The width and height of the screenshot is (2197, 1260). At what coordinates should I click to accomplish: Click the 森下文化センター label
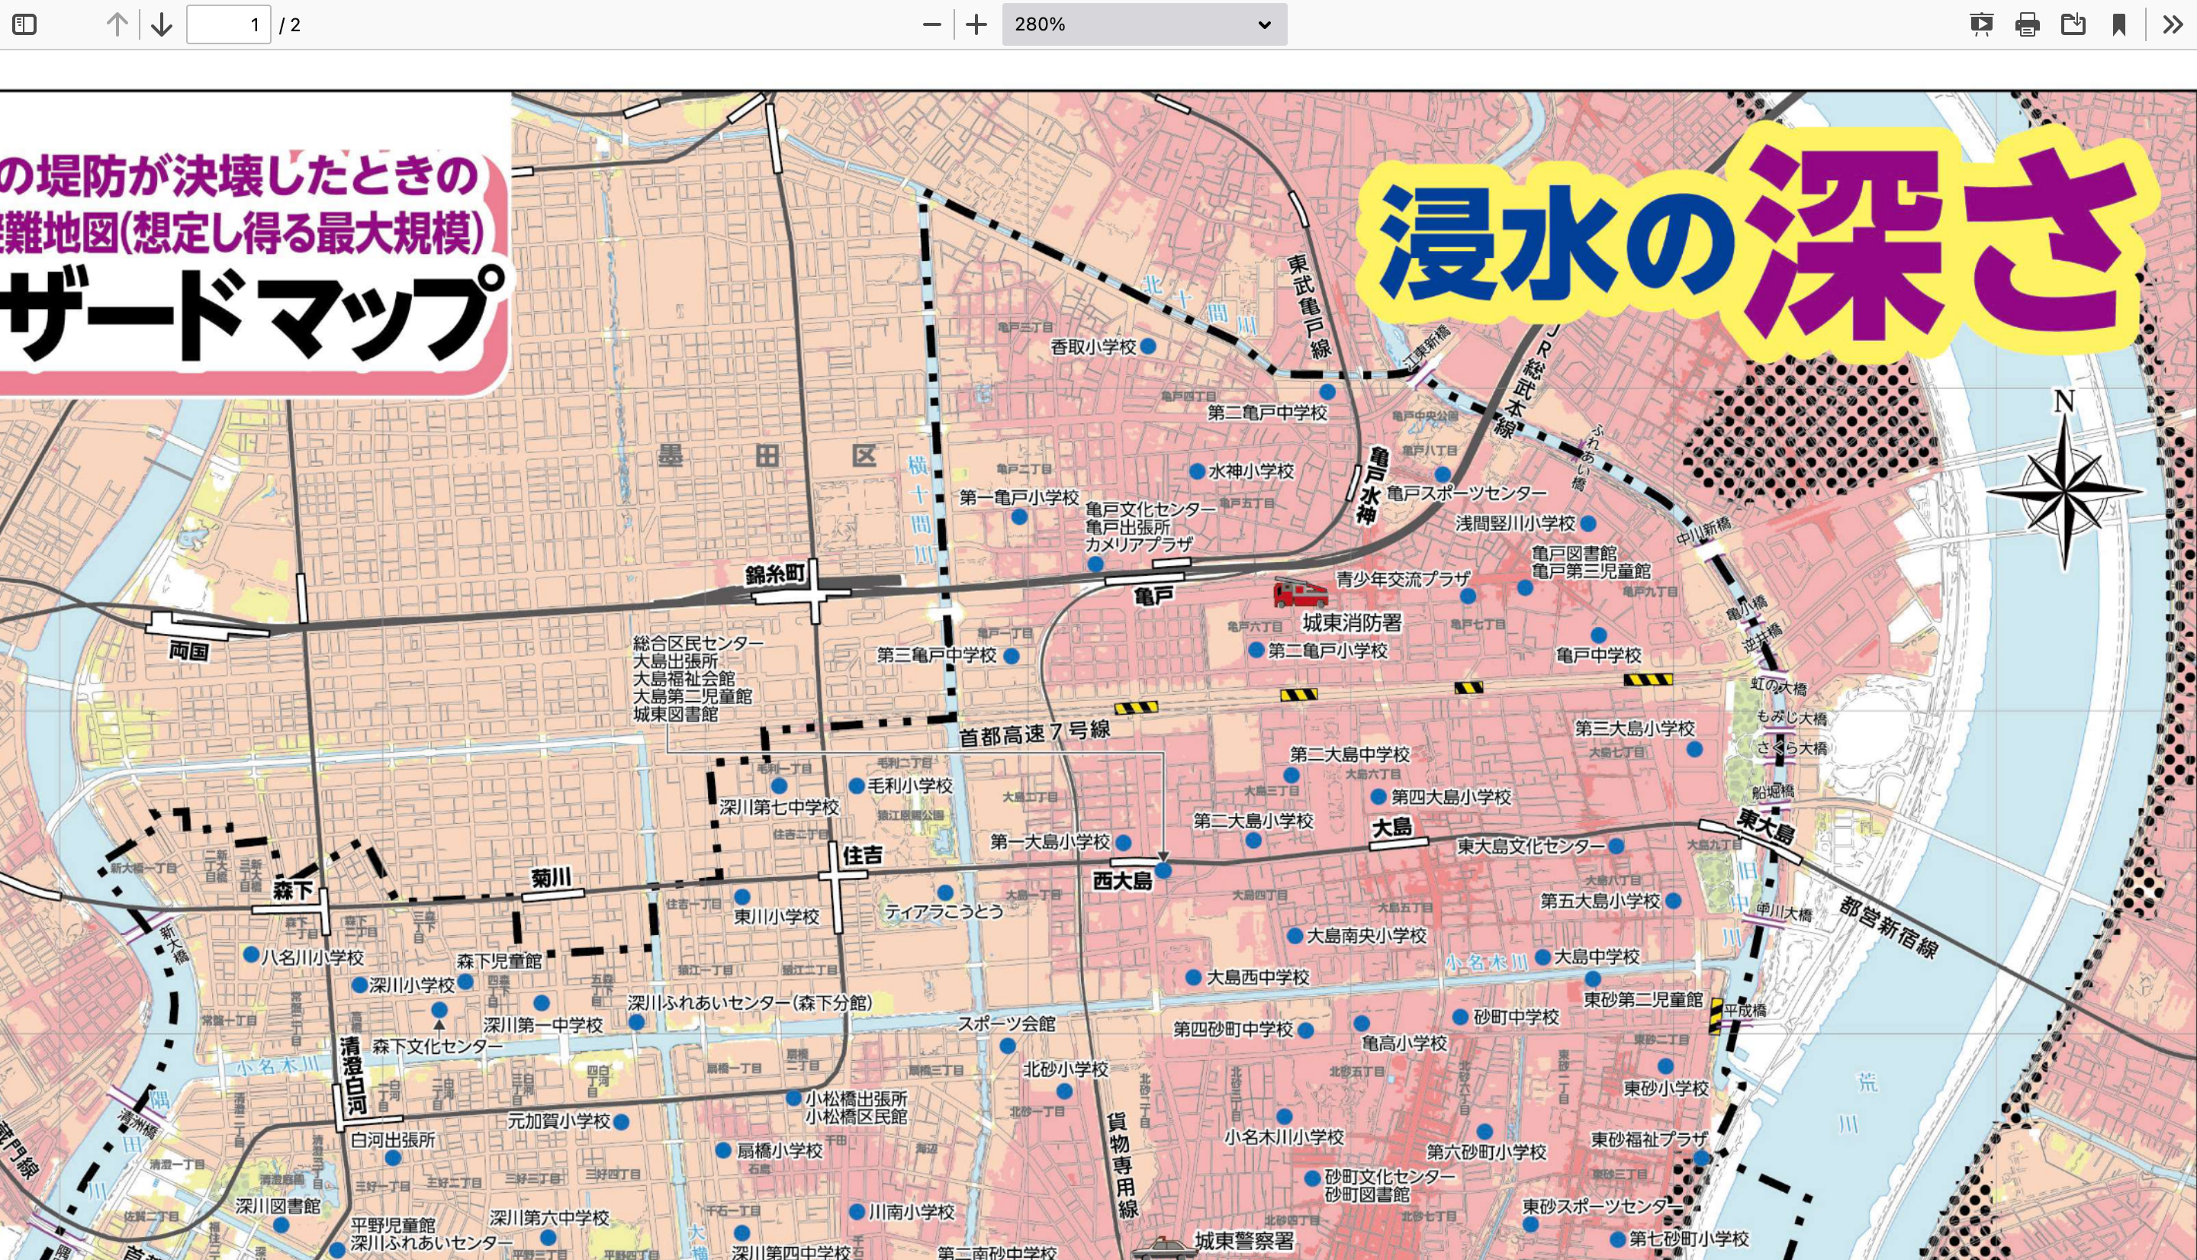click(437, 1046)
